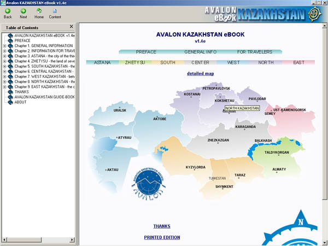
Task: Click the book icon beside ABOUT
Action: (x=10, y=102)
